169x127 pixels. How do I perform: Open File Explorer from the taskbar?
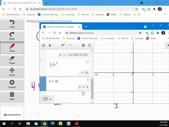coord(28,124)
